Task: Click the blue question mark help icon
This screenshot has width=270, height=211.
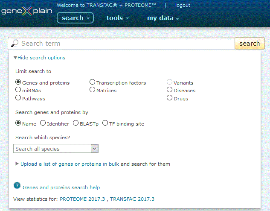Action: click(x=17, y=185)
